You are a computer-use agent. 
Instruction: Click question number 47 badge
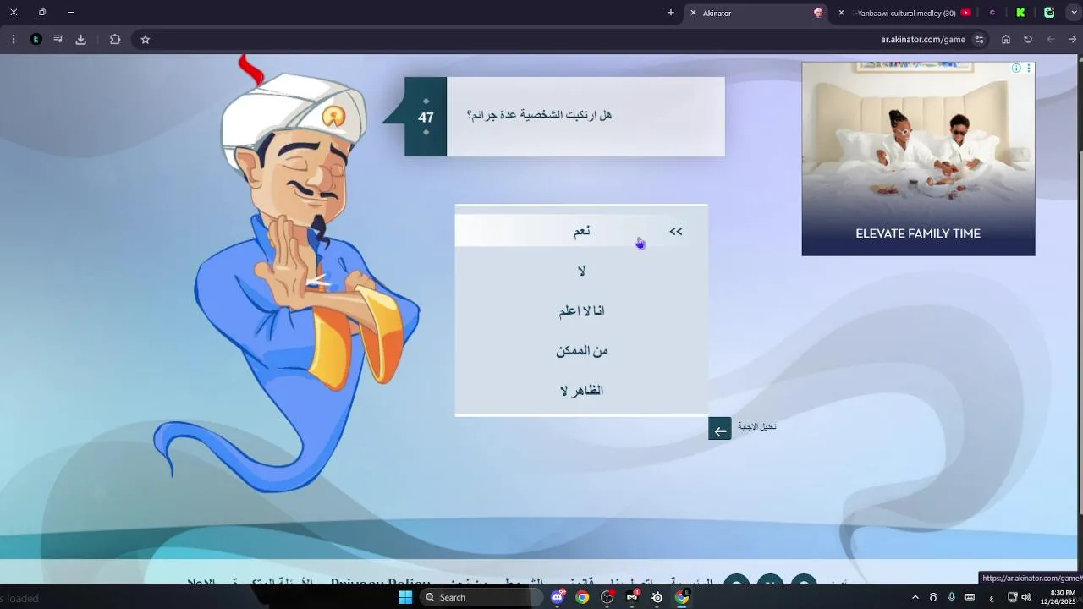(426, 118)
